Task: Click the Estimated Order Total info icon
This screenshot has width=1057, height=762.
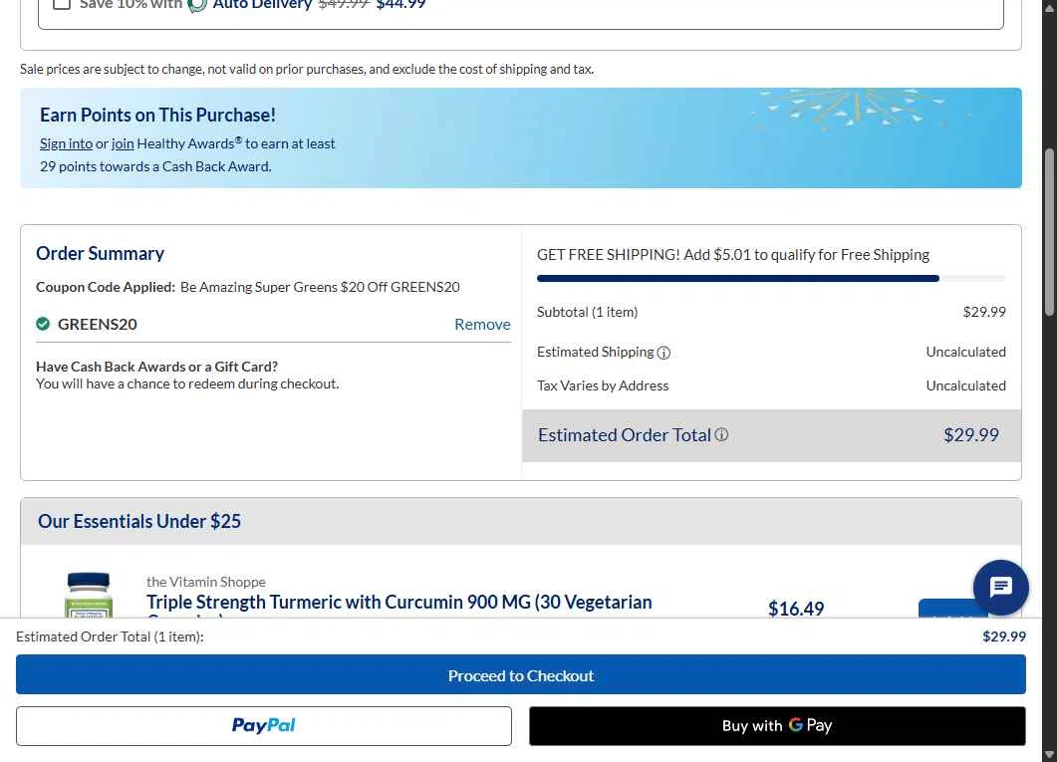Action: point(721,435)
